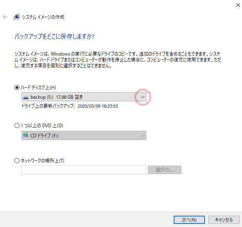Screen dimensions: 242x227
Task: Close the system image dialog
Action: 238,5
